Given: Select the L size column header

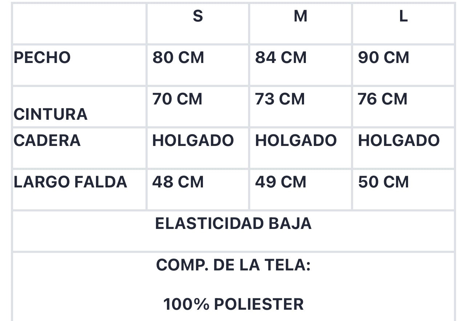Looking at the screenshot, I should pos(403,16).
